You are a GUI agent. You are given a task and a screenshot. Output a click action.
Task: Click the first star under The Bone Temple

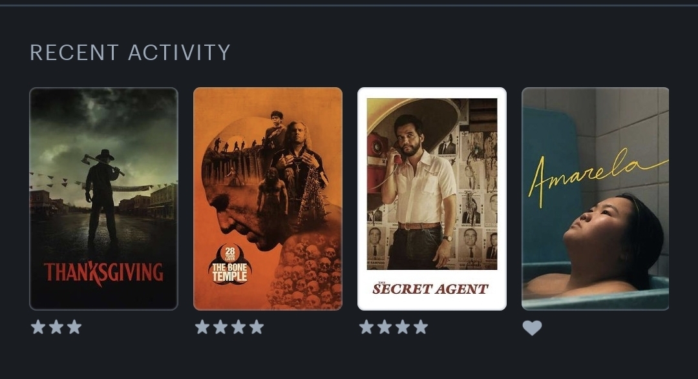point(202,327)
